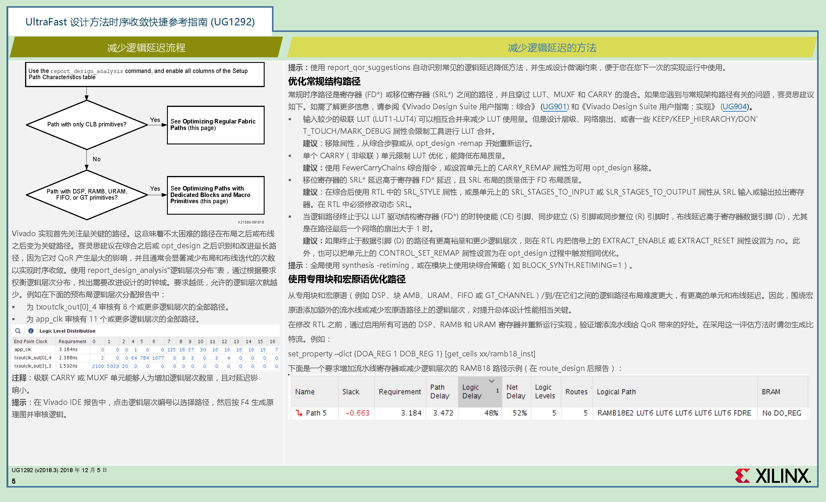Select the decision diamond Path with only CLB primitives

click(86, 124)
